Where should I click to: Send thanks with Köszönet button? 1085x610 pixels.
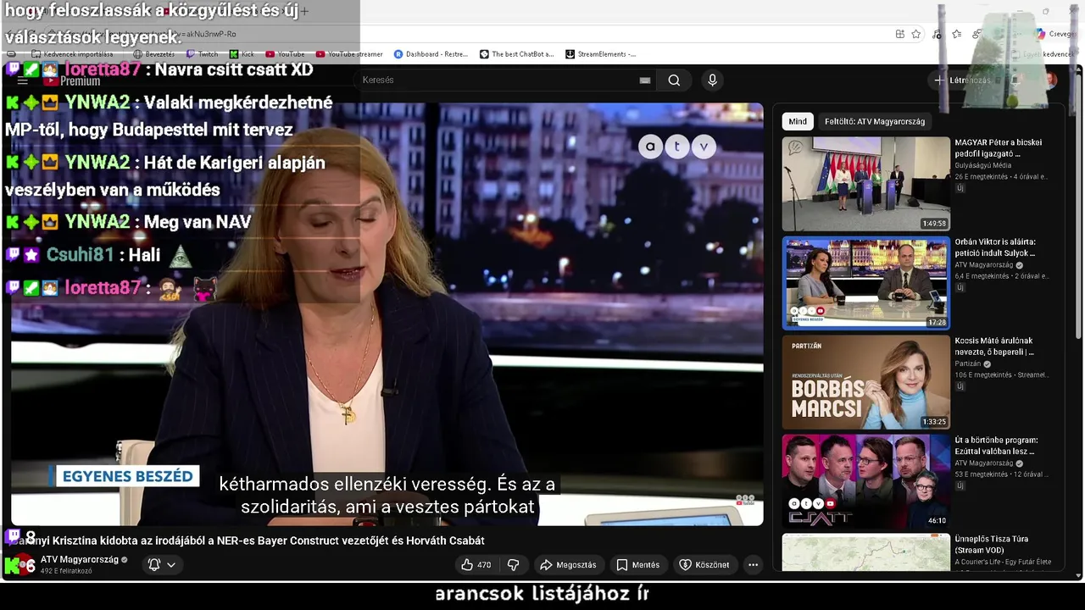(704, 564)
